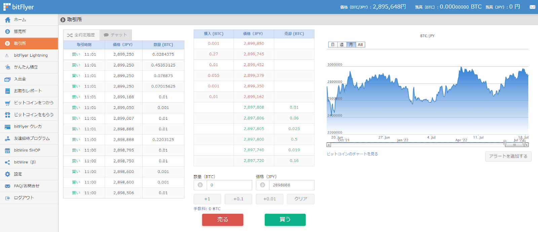Viewport: 538px width, 232px height.
Task: Switch to the 全約定履歴 tab
Action: tap(81, 35)
